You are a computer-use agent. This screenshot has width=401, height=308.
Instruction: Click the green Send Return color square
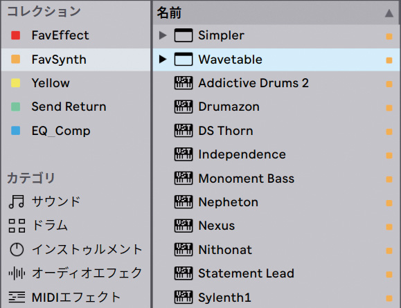click(16, 107)
